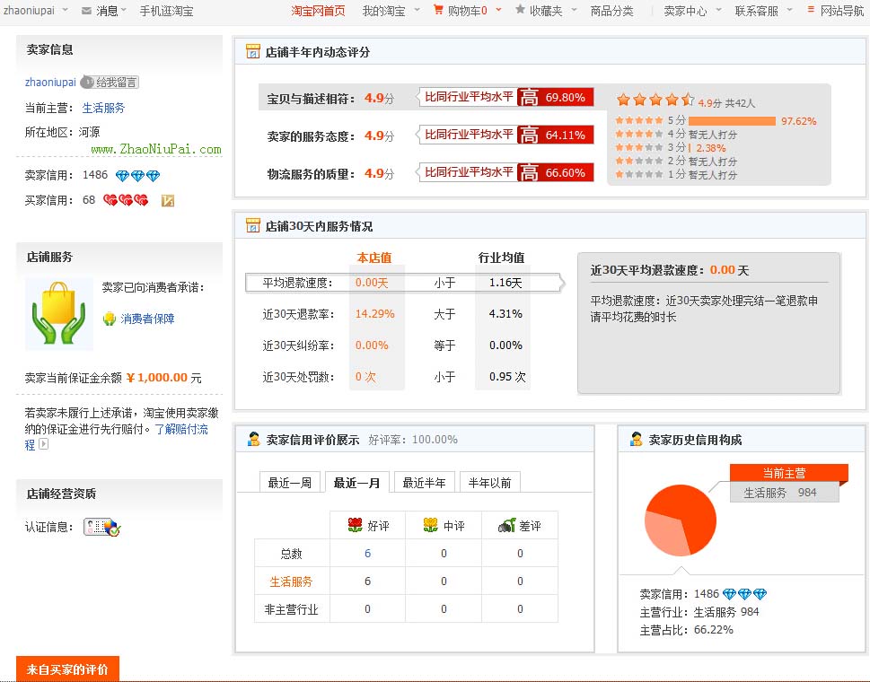
Task: Click the yellow flower 中评 icon
Action: tap(431, 525)
